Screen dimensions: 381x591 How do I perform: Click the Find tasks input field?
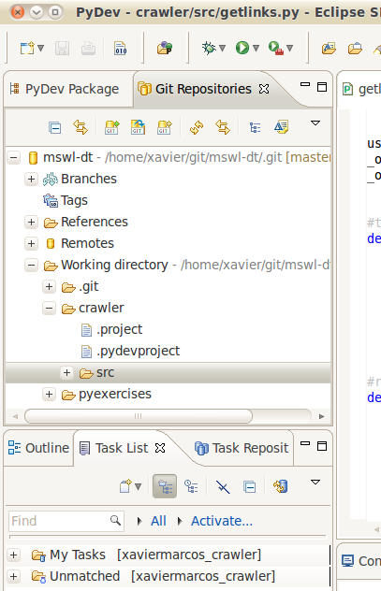click(66, 521)
